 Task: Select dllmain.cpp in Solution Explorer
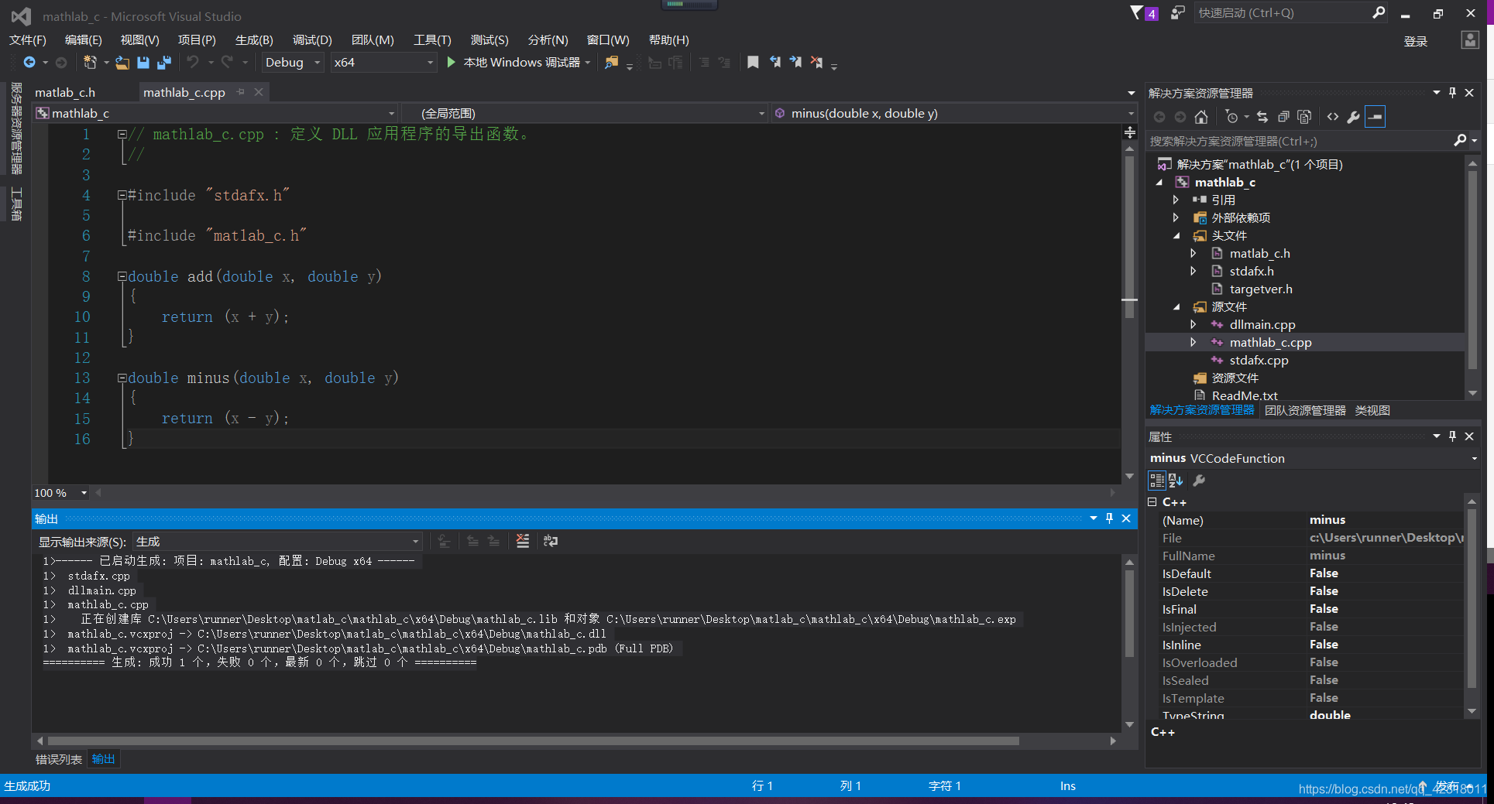pos(1262,325)
